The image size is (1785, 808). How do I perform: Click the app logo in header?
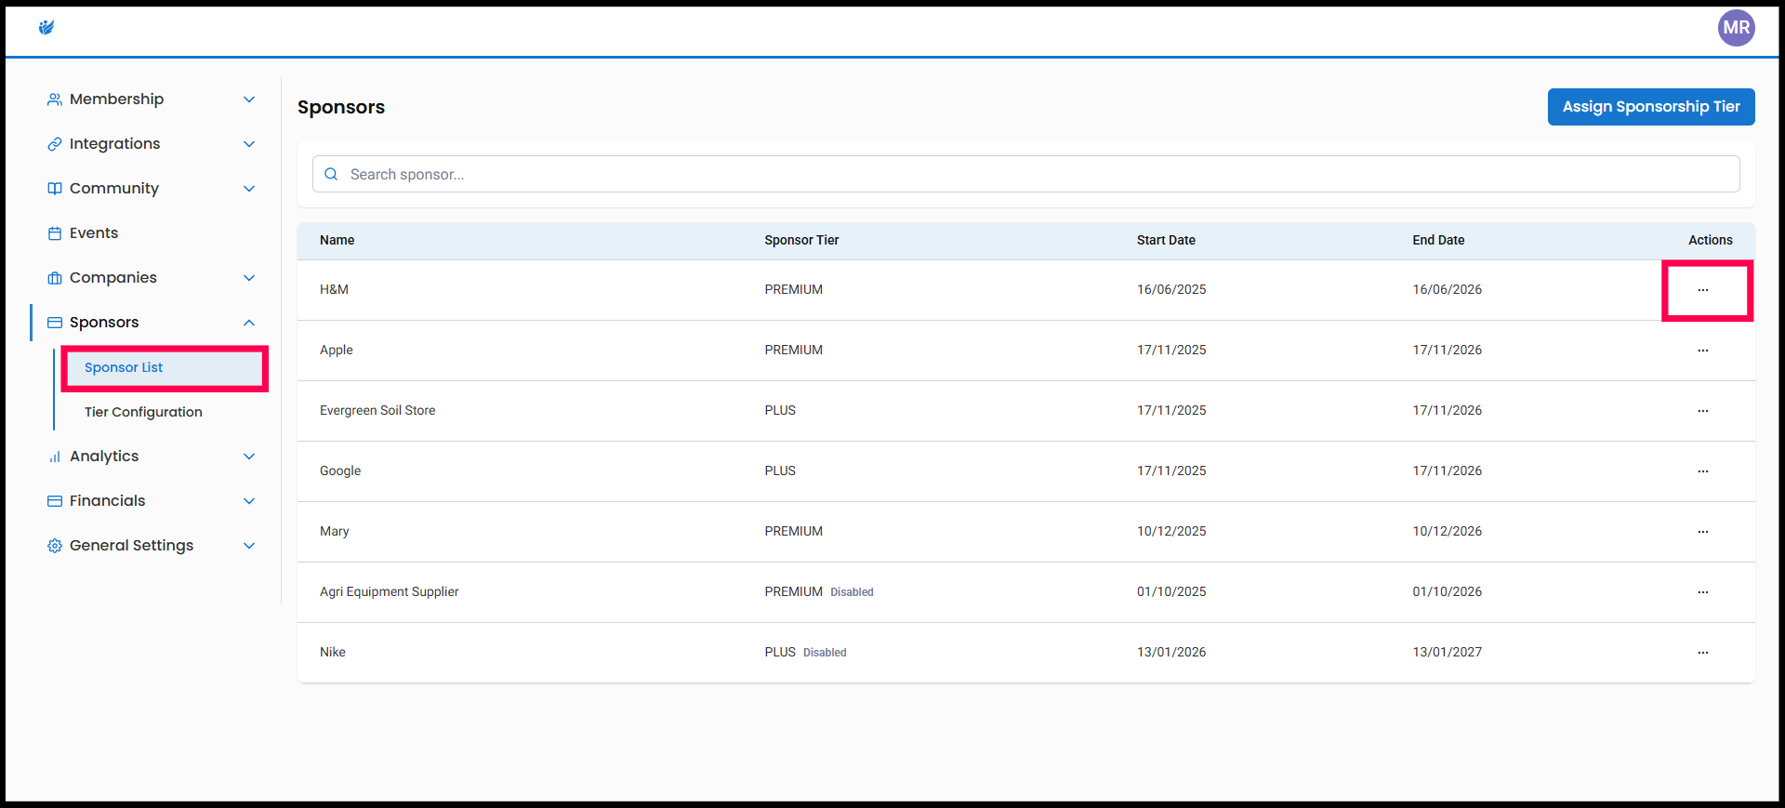pyautogui.click(x=46, y=28)
